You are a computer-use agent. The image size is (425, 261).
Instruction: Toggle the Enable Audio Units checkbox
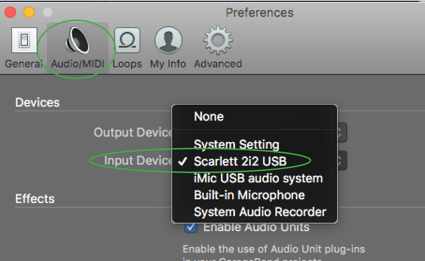tap(191, 227)
